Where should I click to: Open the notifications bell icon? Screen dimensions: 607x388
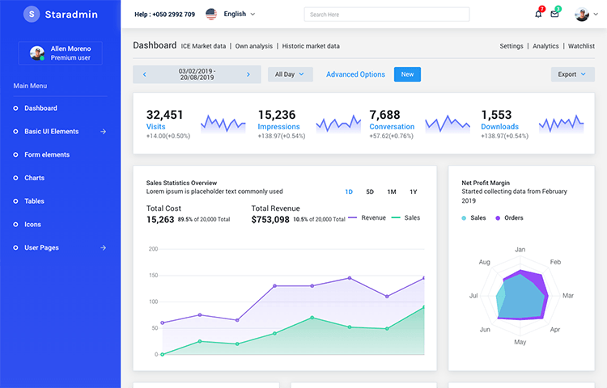pyautogui.click(x=538, y=15)
